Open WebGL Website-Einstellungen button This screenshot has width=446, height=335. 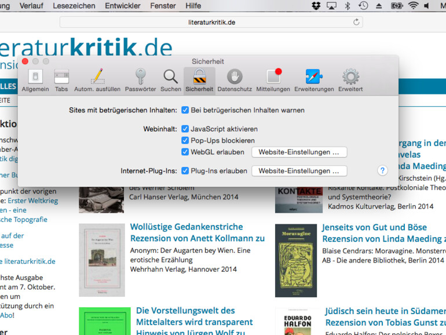point(299,152)
